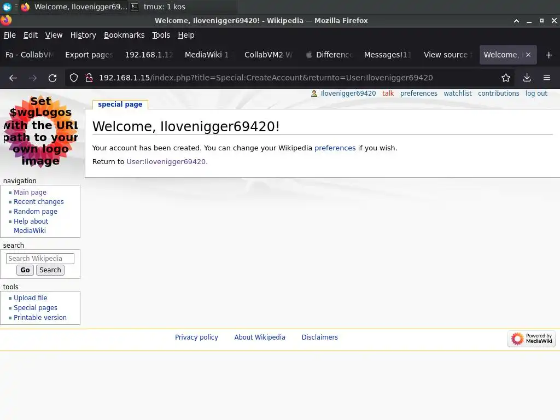560x420 pixels.
Task: Click the insecure connection padlock icon
Action: (x=89, y=78)
